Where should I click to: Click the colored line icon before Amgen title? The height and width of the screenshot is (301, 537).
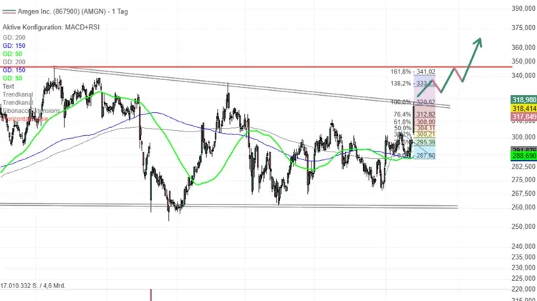pyautogui.click(x=7, y=12)
